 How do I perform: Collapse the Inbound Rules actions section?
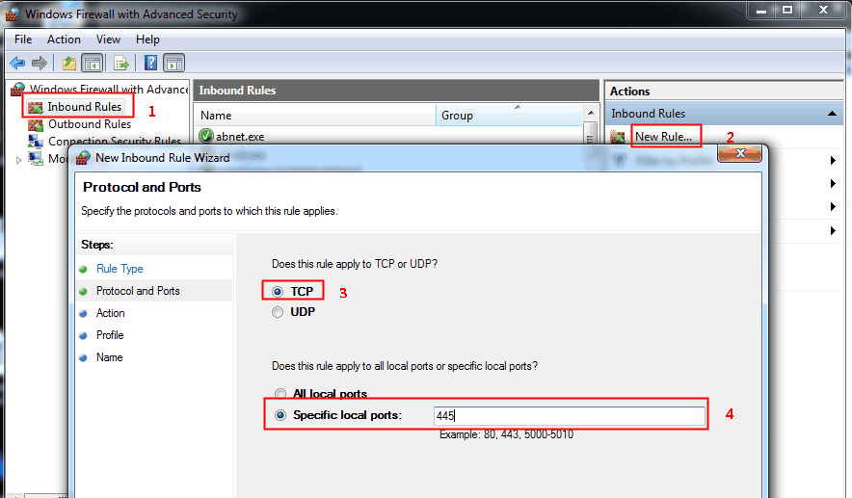832,114
